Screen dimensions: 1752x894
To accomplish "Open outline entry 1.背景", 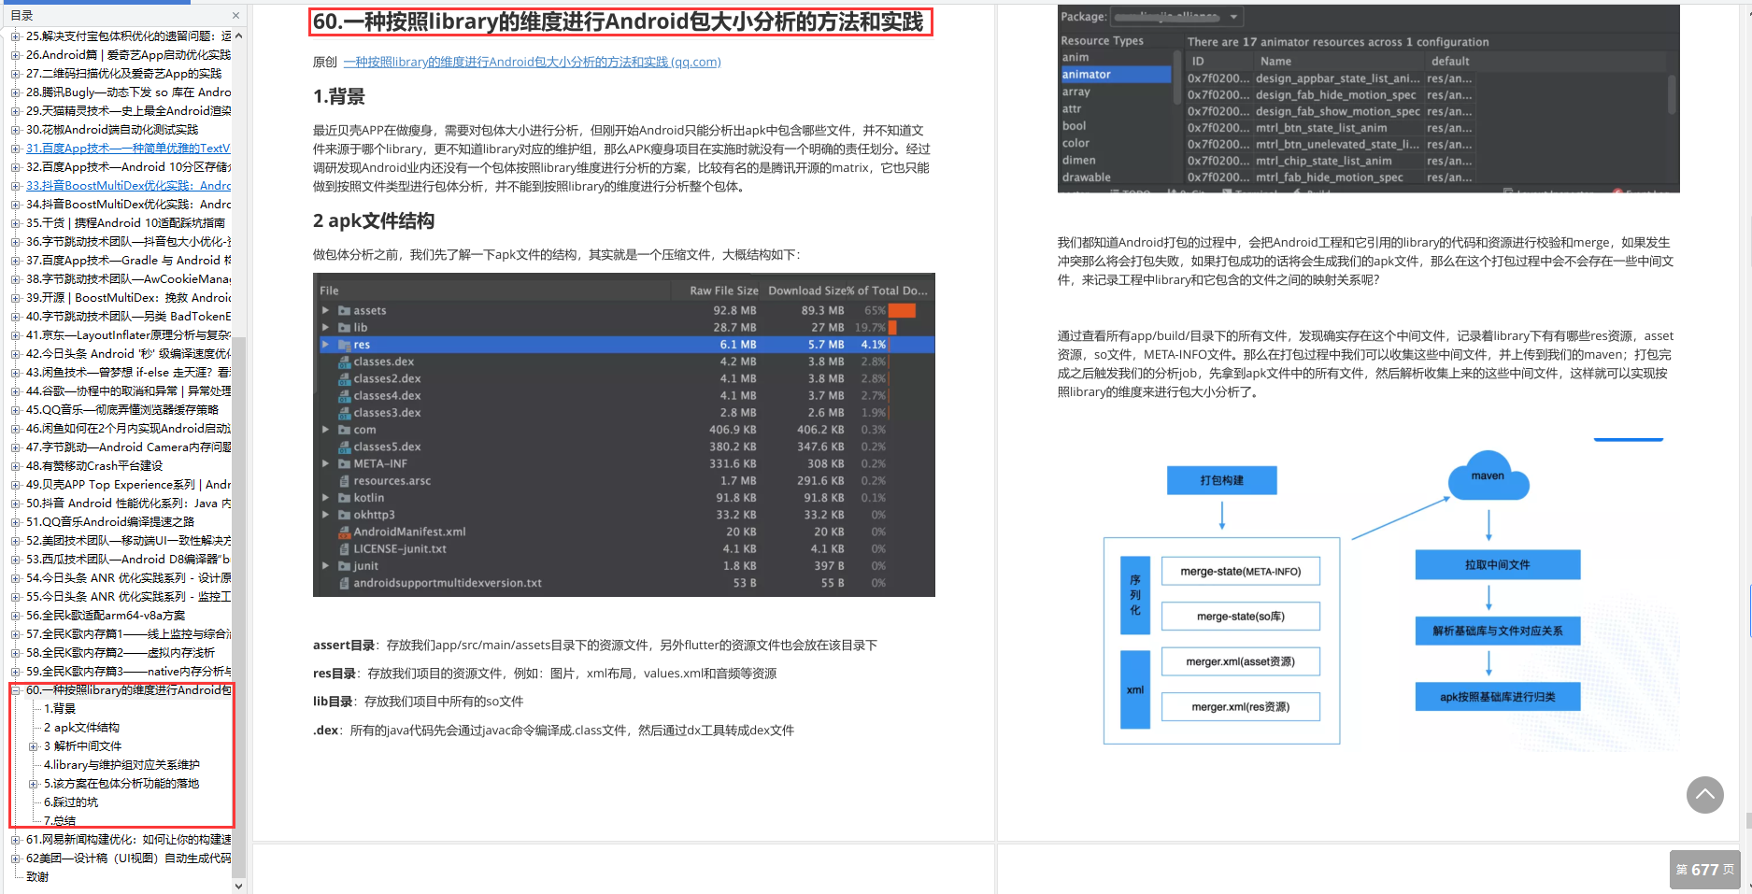I will tap(60, 709).
